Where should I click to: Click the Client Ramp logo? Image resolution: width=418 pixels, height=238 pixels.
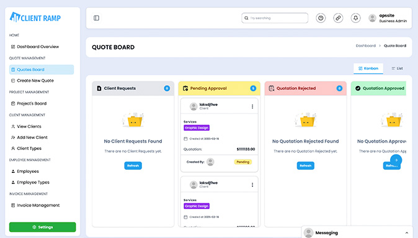coord(35,17)
